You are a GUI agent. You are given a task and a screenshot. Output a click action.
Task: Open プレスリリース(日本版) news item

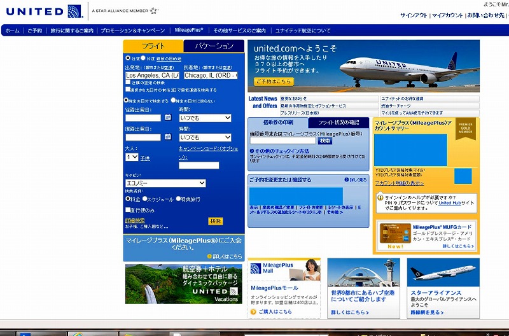[x=329, y=113]
